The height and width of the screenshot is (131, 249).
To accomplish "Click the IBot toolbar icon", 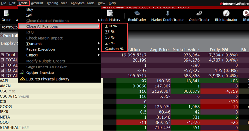I will (246, 13).
